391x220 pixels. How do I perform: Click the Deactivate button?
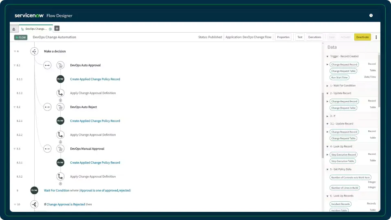(362, 37)
